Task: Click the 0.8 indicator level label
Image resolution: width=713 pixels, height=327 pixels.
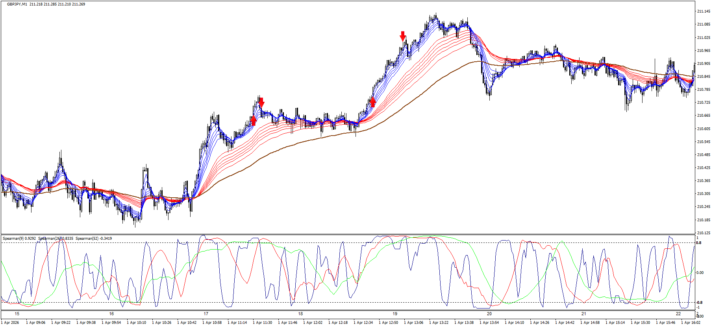Action: pos(699,243)
